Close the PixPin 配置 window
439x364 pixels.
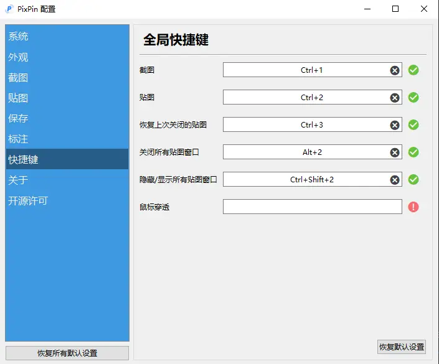[x=424, y=9]
